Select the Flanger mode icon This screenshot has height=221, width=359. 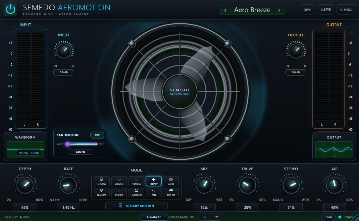click(102, 192)
